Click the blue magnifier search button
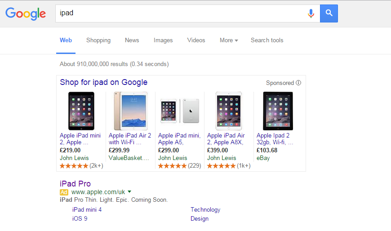This screenshot has height=231, width=391. point(329,13)
